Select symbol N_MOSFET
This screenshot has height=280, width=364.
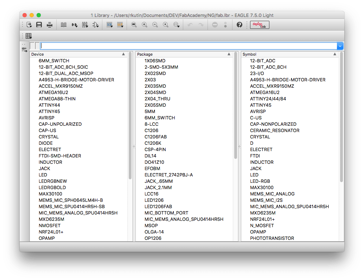pos(262,225)
